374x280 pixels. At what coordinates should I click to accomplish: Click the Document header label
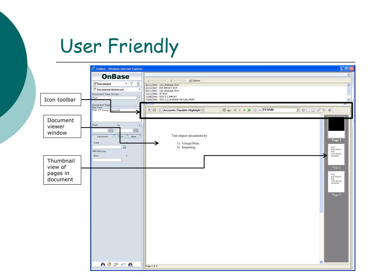pyautogui.click(x=104, y=84)
